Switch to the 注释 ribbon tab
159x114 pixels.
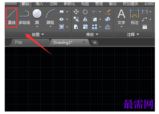click(x=53, y=4)
